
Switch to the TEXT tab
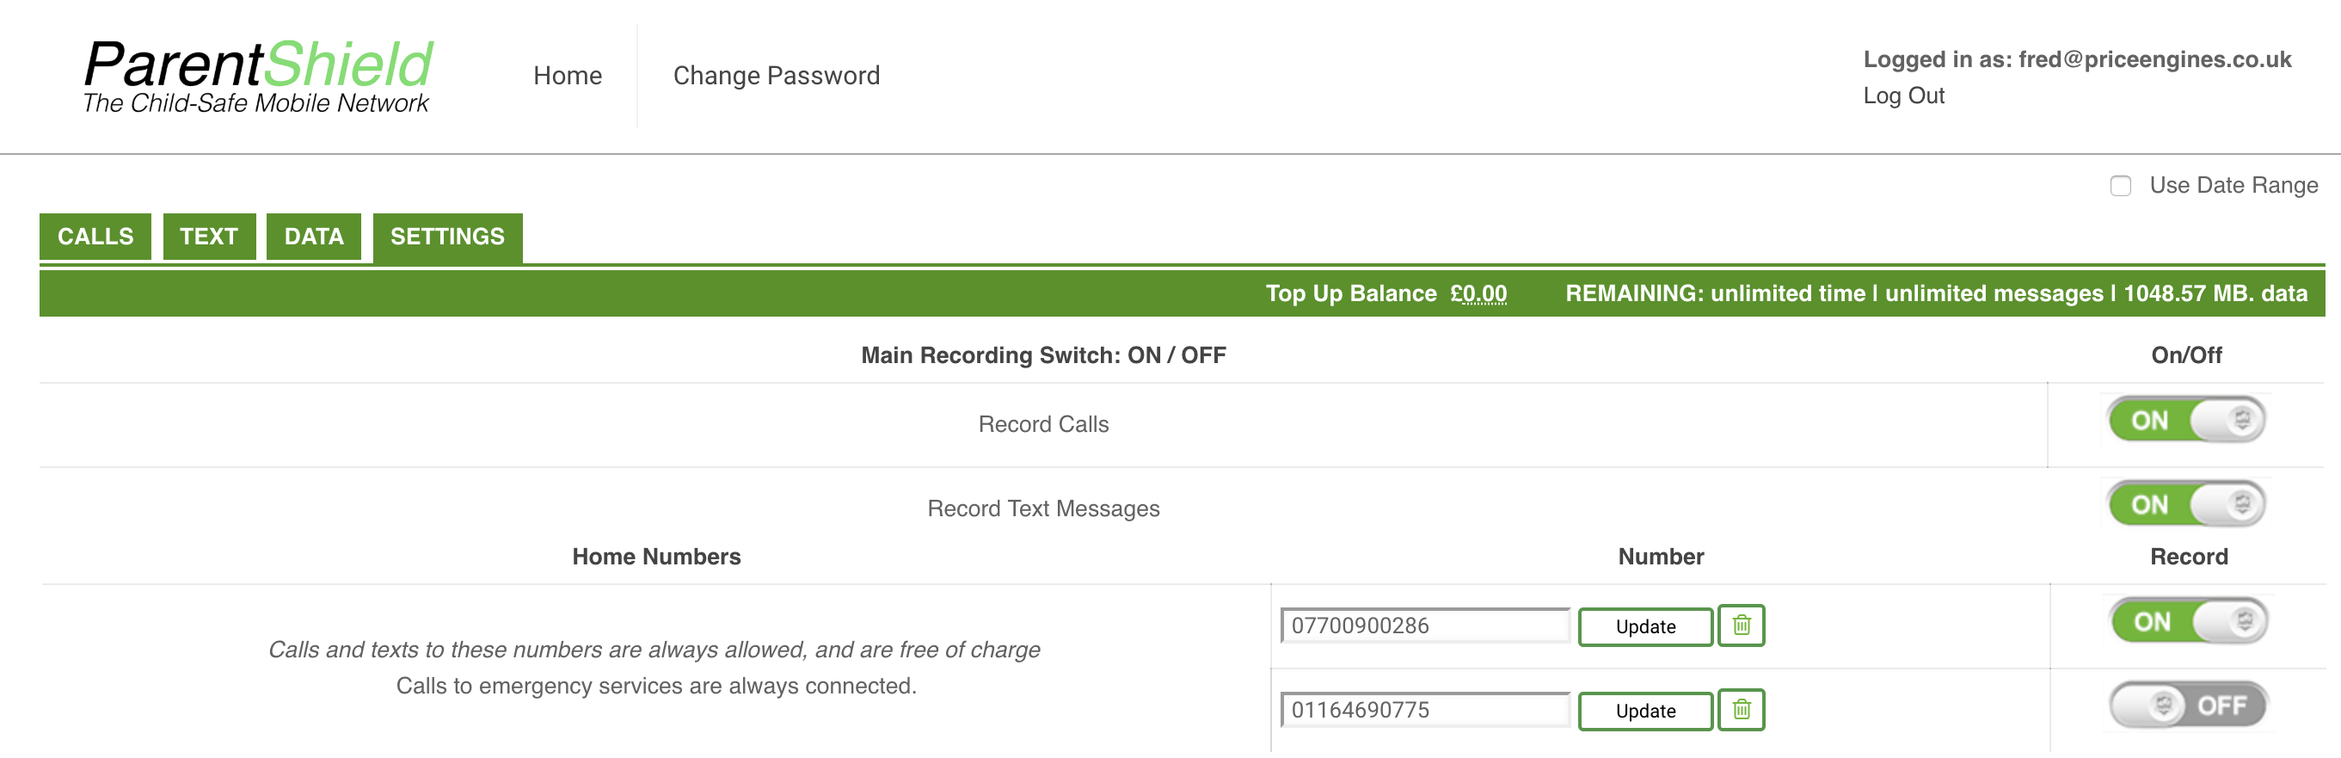point(209,237)
